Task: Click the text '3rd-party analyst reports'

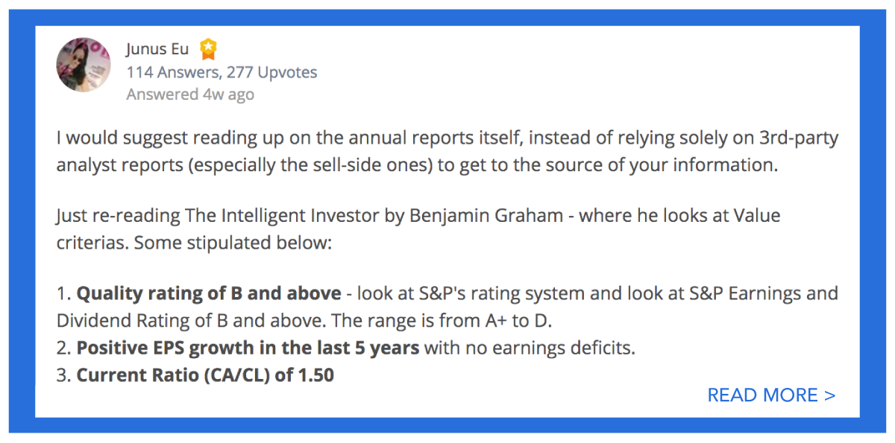Action: [447, 152]
